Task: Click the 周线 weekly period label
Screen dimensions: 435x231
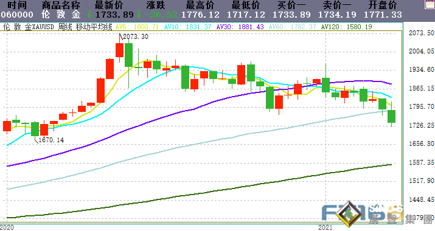Action: [x=65, y=27]
